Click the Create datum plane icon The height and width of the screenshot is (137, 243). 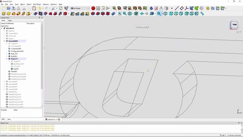coord(181,8)
